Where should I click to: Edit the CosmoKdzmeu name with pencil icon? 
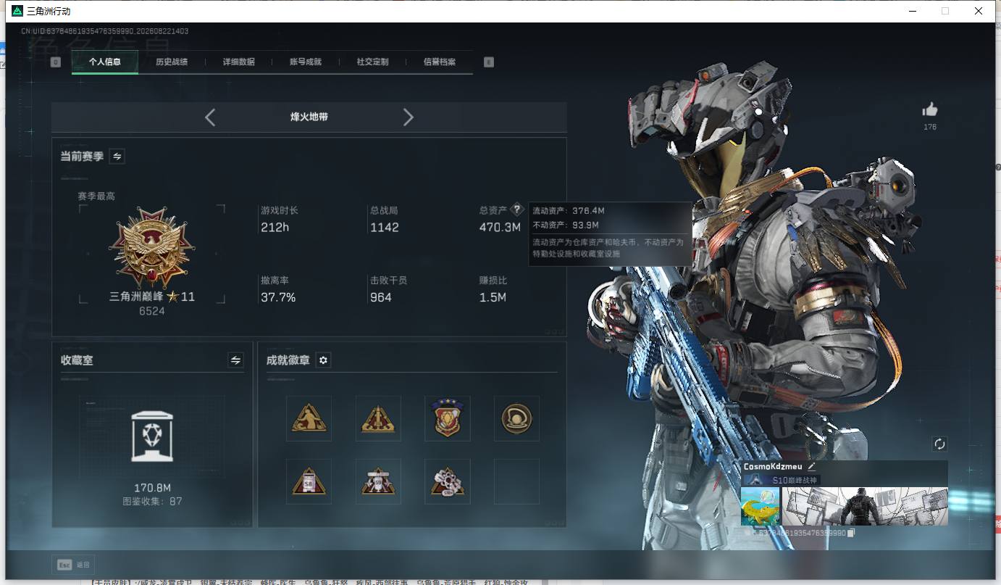coord(811,467)
